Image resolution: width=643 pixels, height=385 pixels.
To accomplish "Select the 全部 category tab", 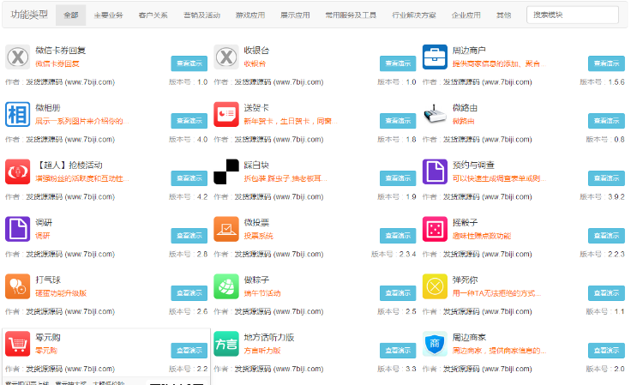I will [x=71, y=15].
